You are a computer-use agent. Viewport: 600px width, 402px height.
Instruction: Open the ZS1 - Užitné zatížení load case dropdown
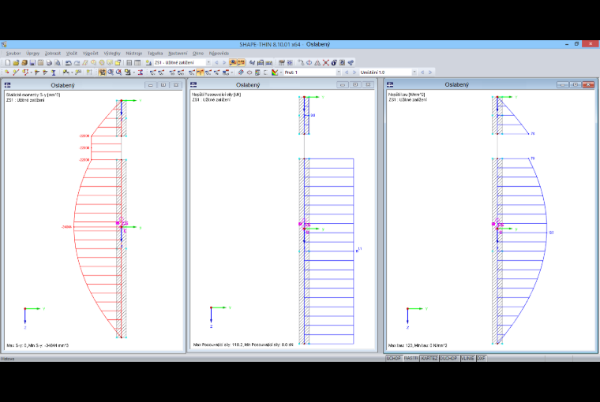pos(208,62)
